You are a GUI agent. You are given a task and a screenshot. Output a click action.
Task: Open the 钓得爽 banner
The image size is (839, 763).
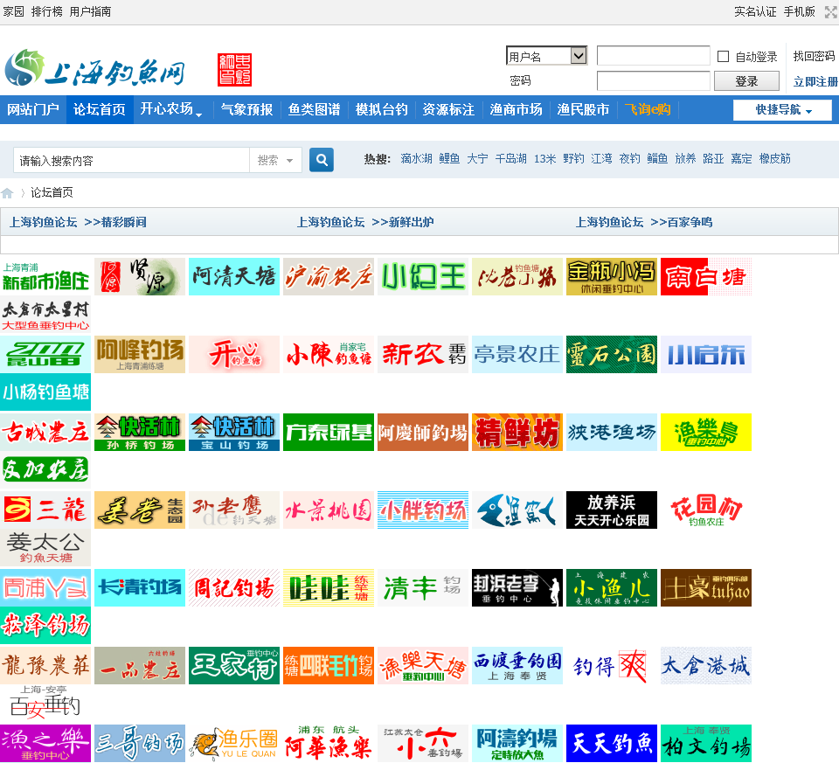tap(612, 665)
